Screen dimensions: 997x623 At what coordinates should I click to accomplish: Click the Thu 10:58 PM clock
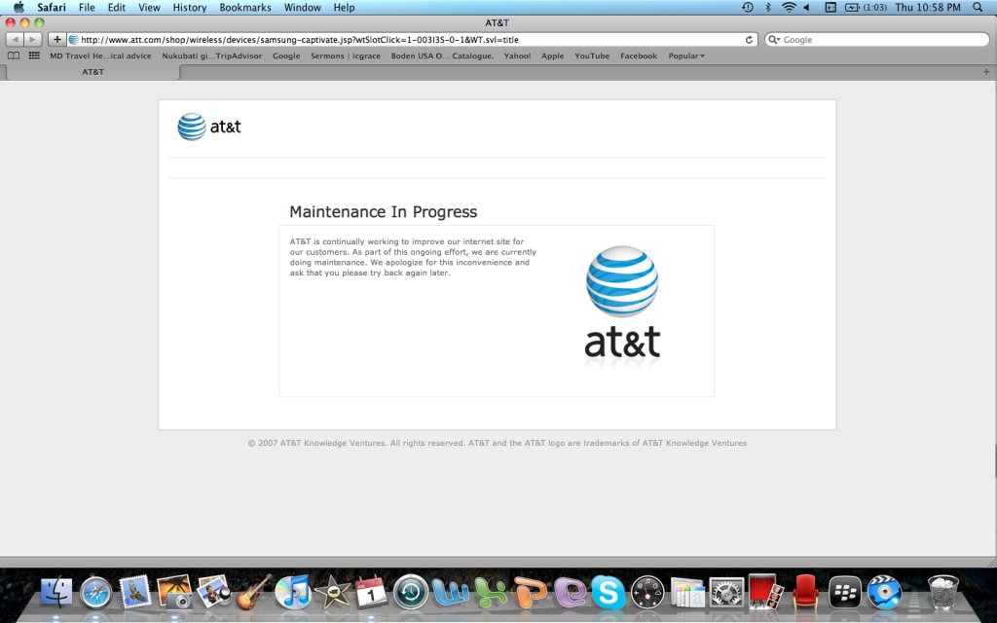click(x=928, y=7)
